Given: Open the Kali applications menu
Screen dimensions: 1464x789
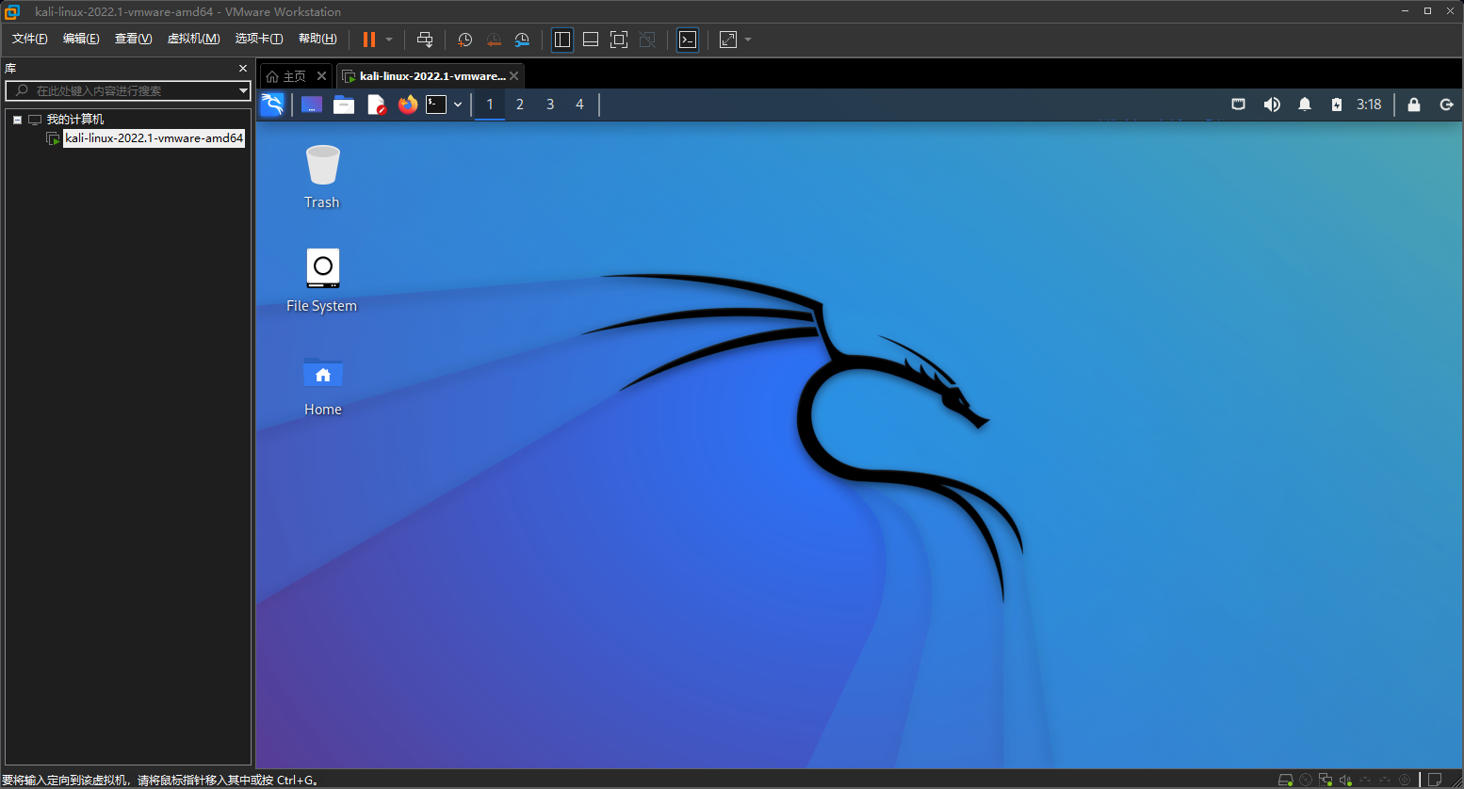Looking at the screenshot, I should pos(272,105).
